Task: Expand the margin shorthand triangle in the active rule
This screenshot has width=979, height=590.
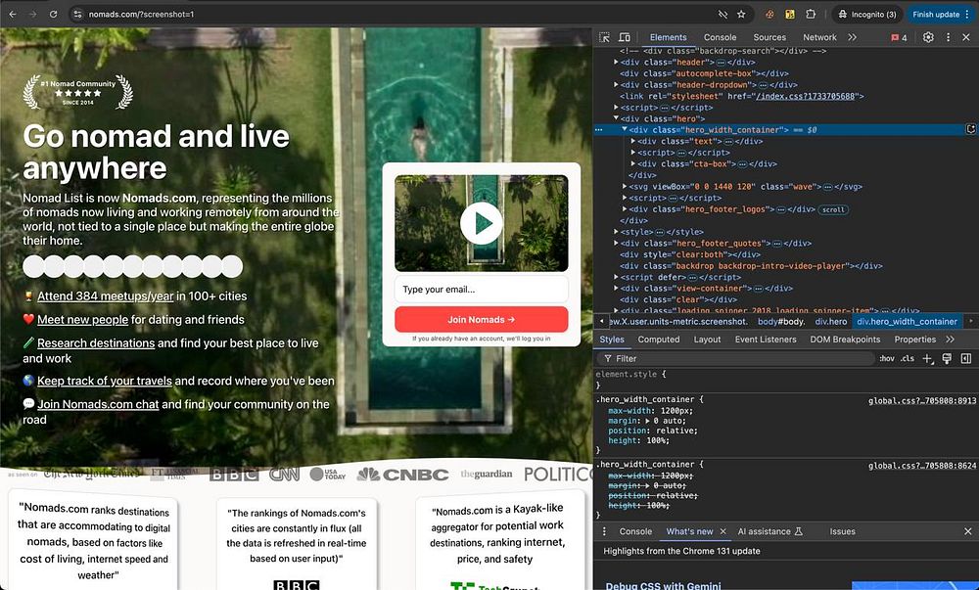Action: [648, 421]
